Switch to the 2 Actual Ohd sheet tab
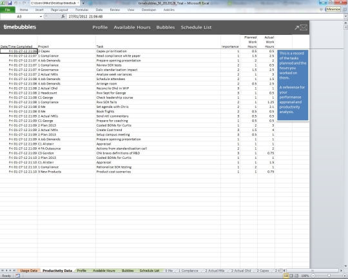Screen dimensions: 348x279 [x=241, y=271]
